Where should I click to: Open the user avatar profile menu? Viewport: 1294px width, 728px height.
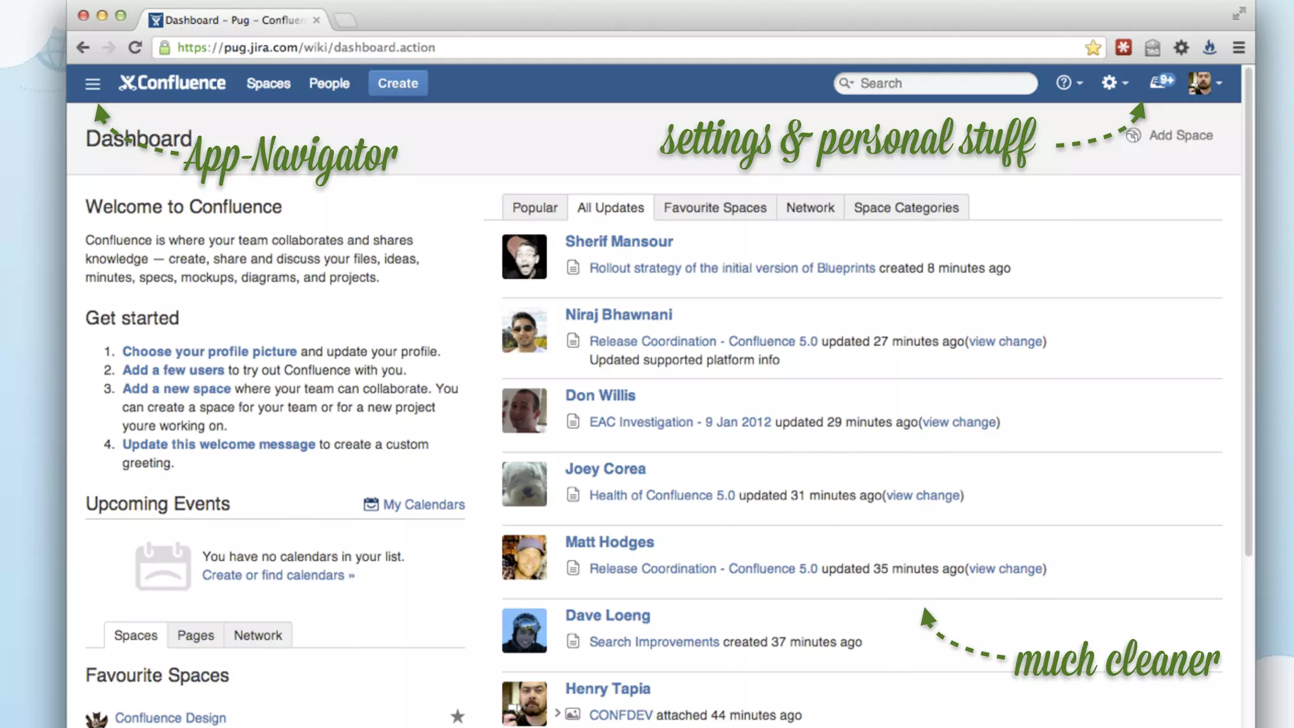click(x=1205, y=83)
